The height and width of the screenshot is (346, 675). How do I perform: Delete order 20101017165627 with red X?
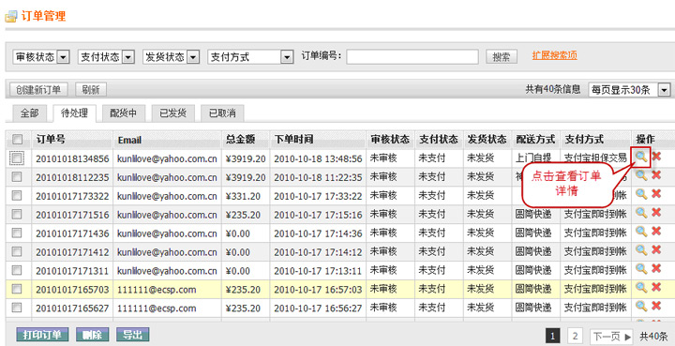click(x=656, y=307)
